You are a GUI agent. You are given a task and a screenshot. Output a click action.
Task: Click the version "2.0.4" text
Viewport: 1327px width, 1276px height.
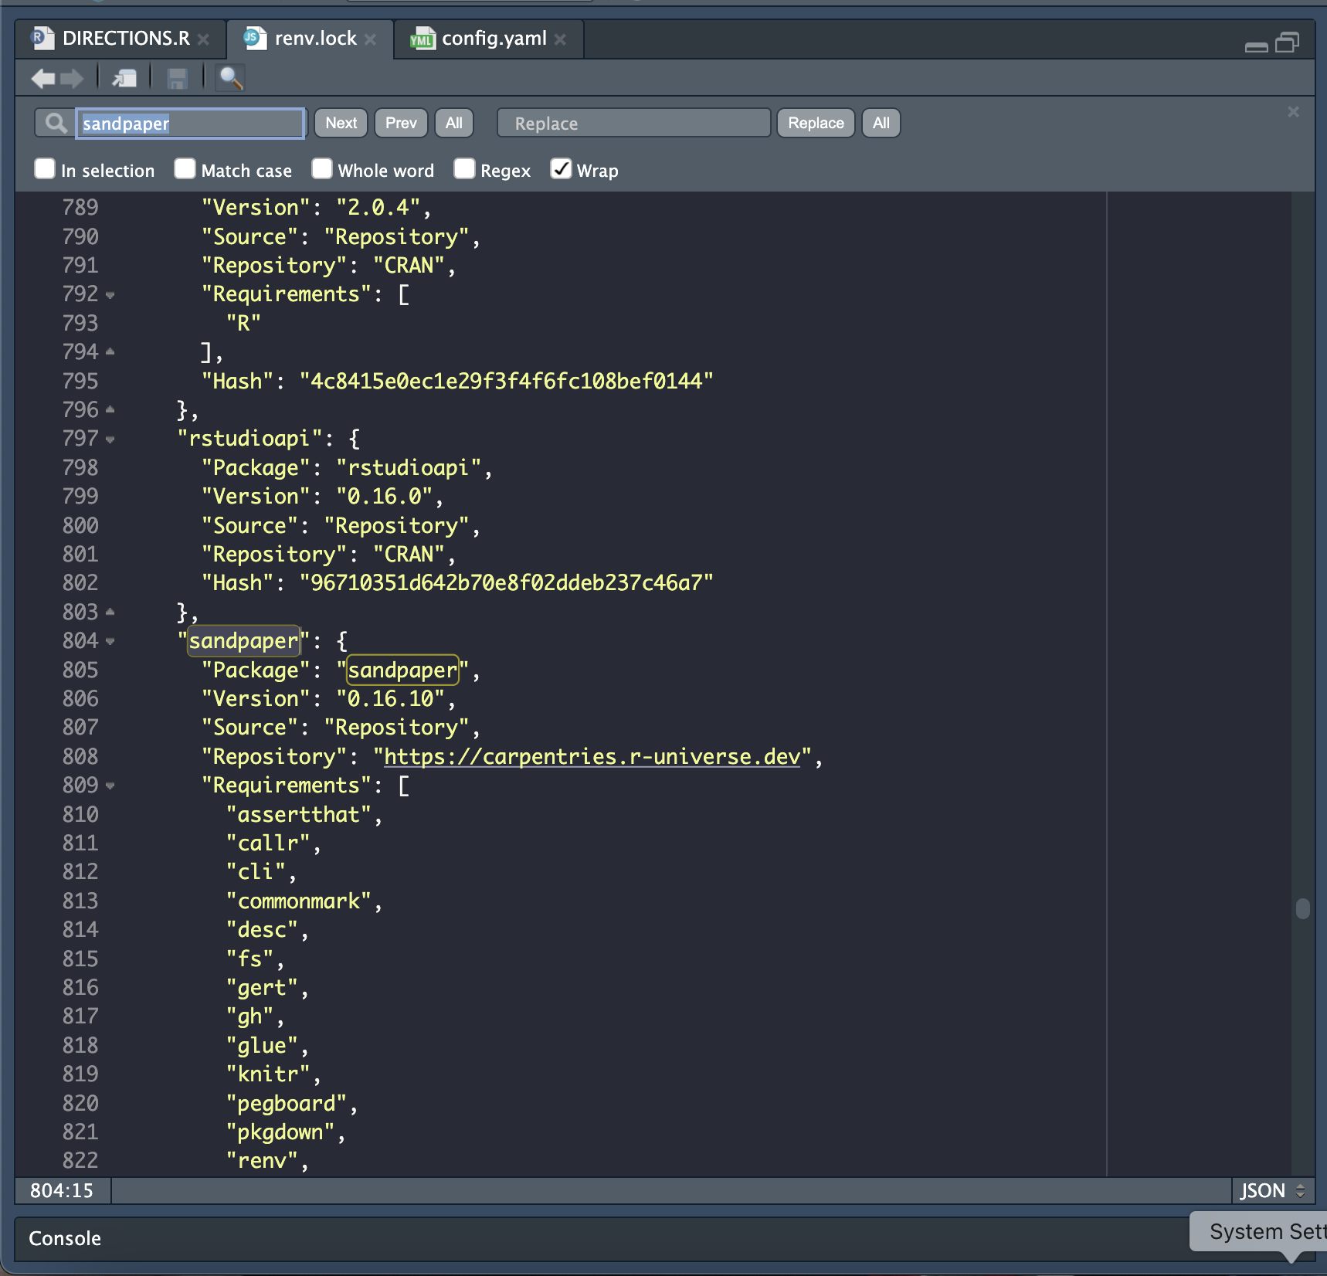pos(378,207)
